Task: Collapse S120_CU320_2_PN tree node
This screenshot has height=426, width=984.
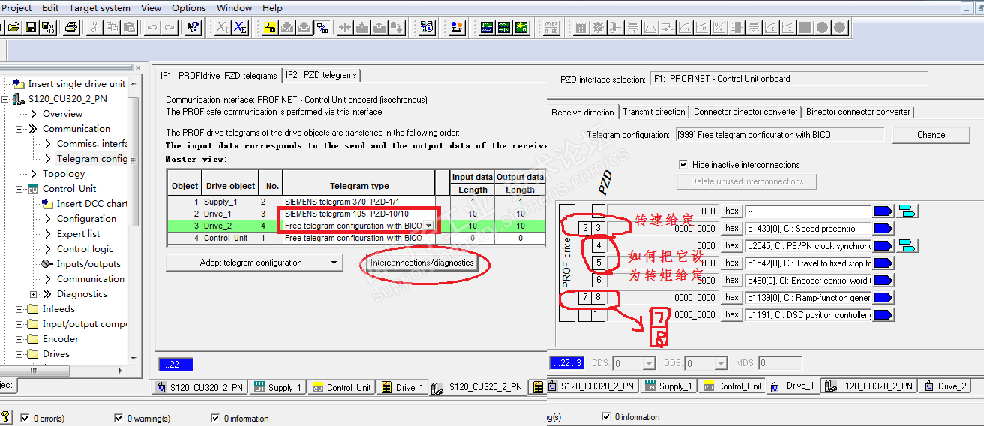Action: 4,99
